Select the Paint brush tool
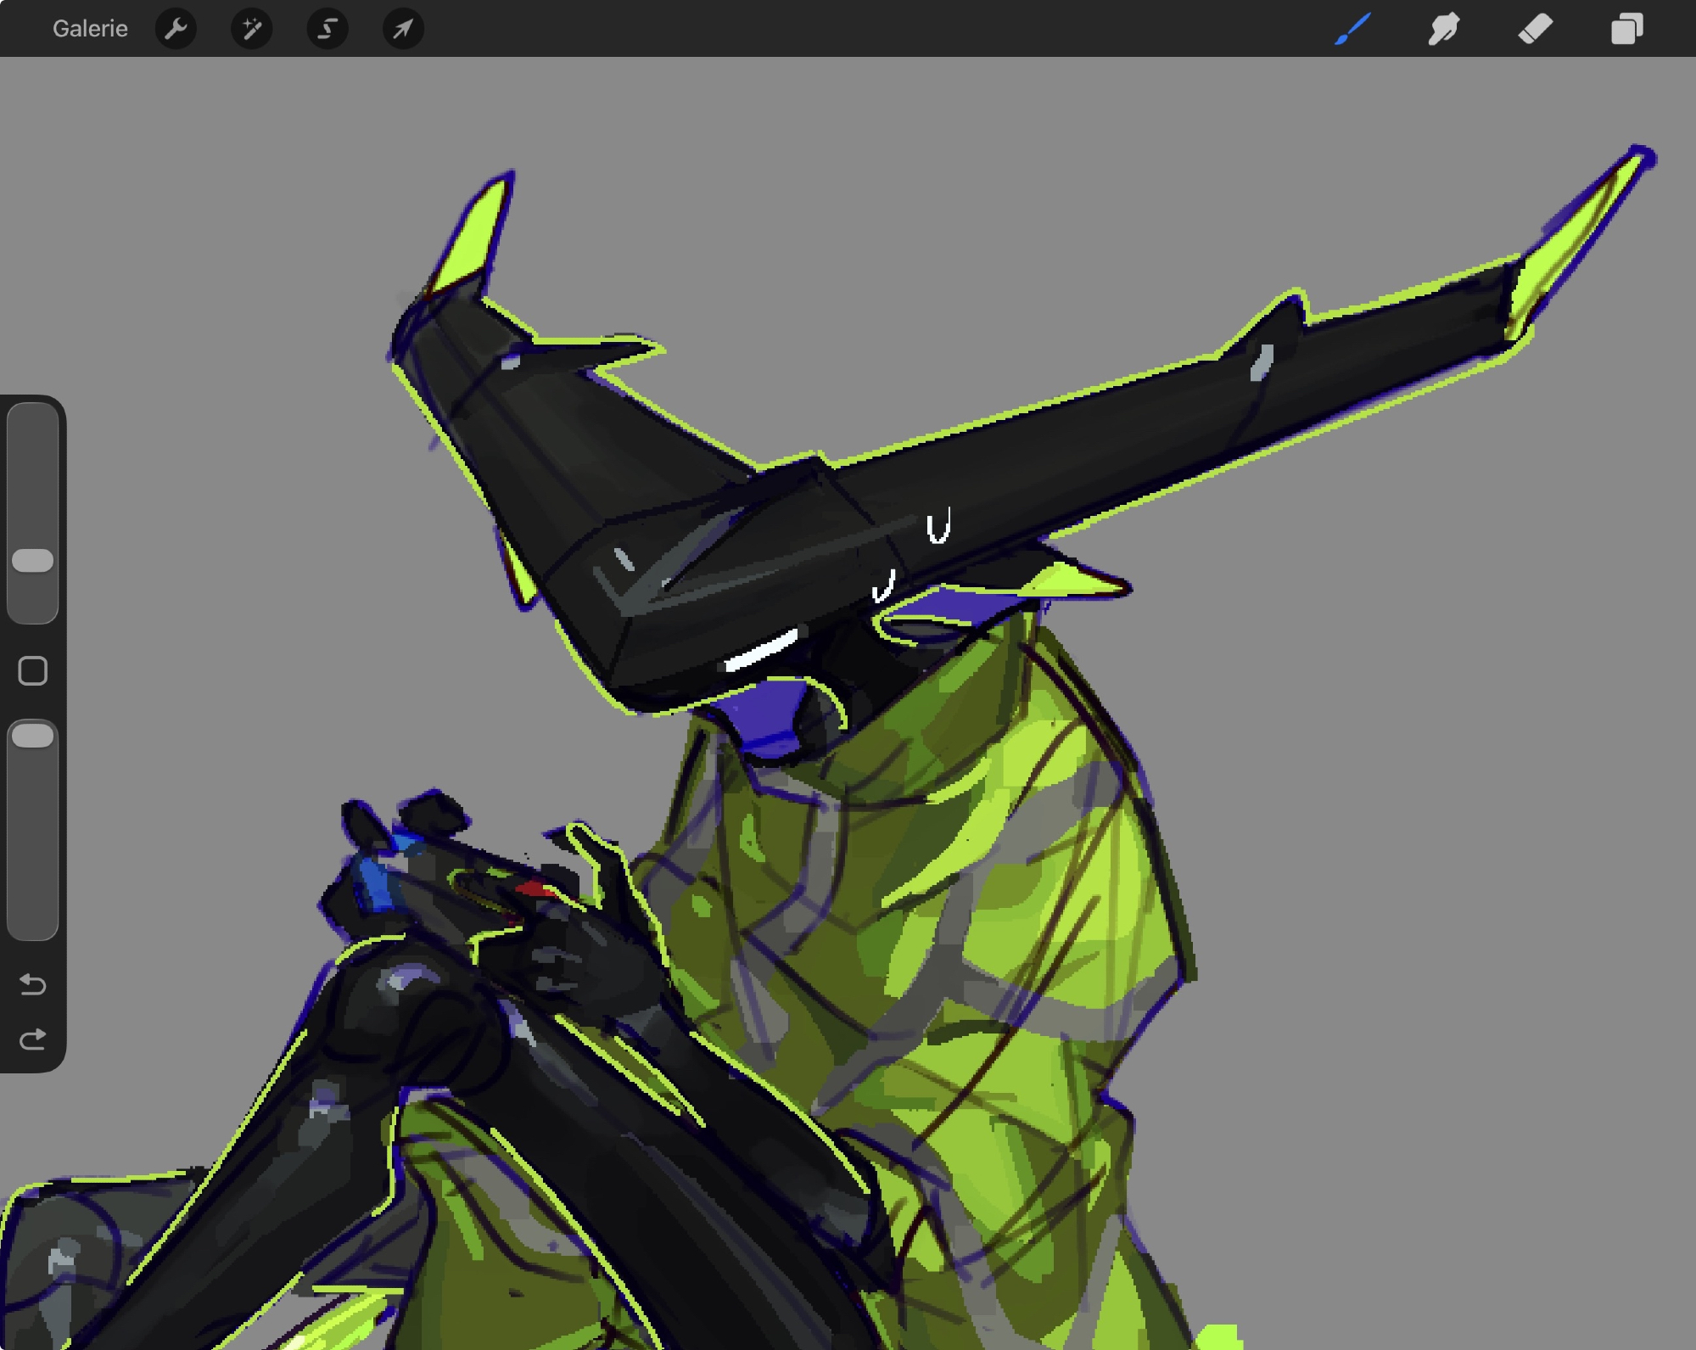Screen dimensions: 1696x1350 [x=1353, y=29]
